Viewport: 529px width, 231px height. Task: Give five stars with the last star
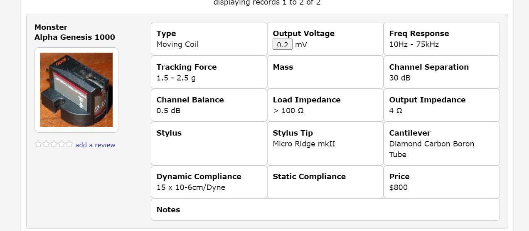tap(69, 144)
